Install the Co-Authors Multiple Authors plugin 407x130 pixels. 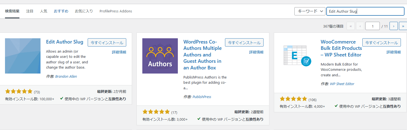244,42
